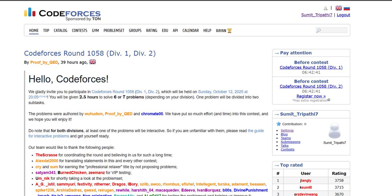Screen dimensions: 392x196
Task: Open Sumit_Tripathi7 profile link in header
Action: pyautogui.click(x=317, y=15)
